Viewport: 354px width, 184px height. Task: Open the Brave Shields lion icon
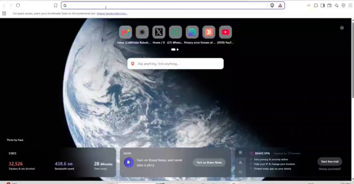point(272,5)
